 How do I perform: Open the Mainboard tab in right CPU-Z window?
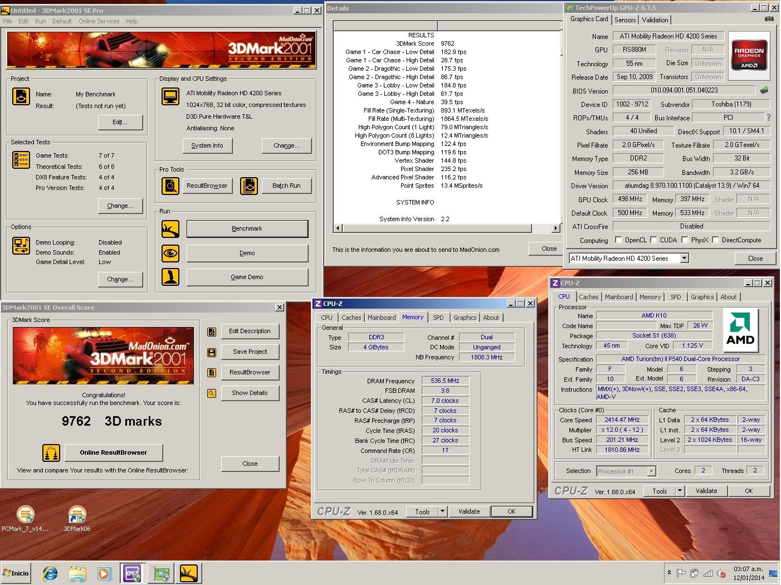pos(619,297)
